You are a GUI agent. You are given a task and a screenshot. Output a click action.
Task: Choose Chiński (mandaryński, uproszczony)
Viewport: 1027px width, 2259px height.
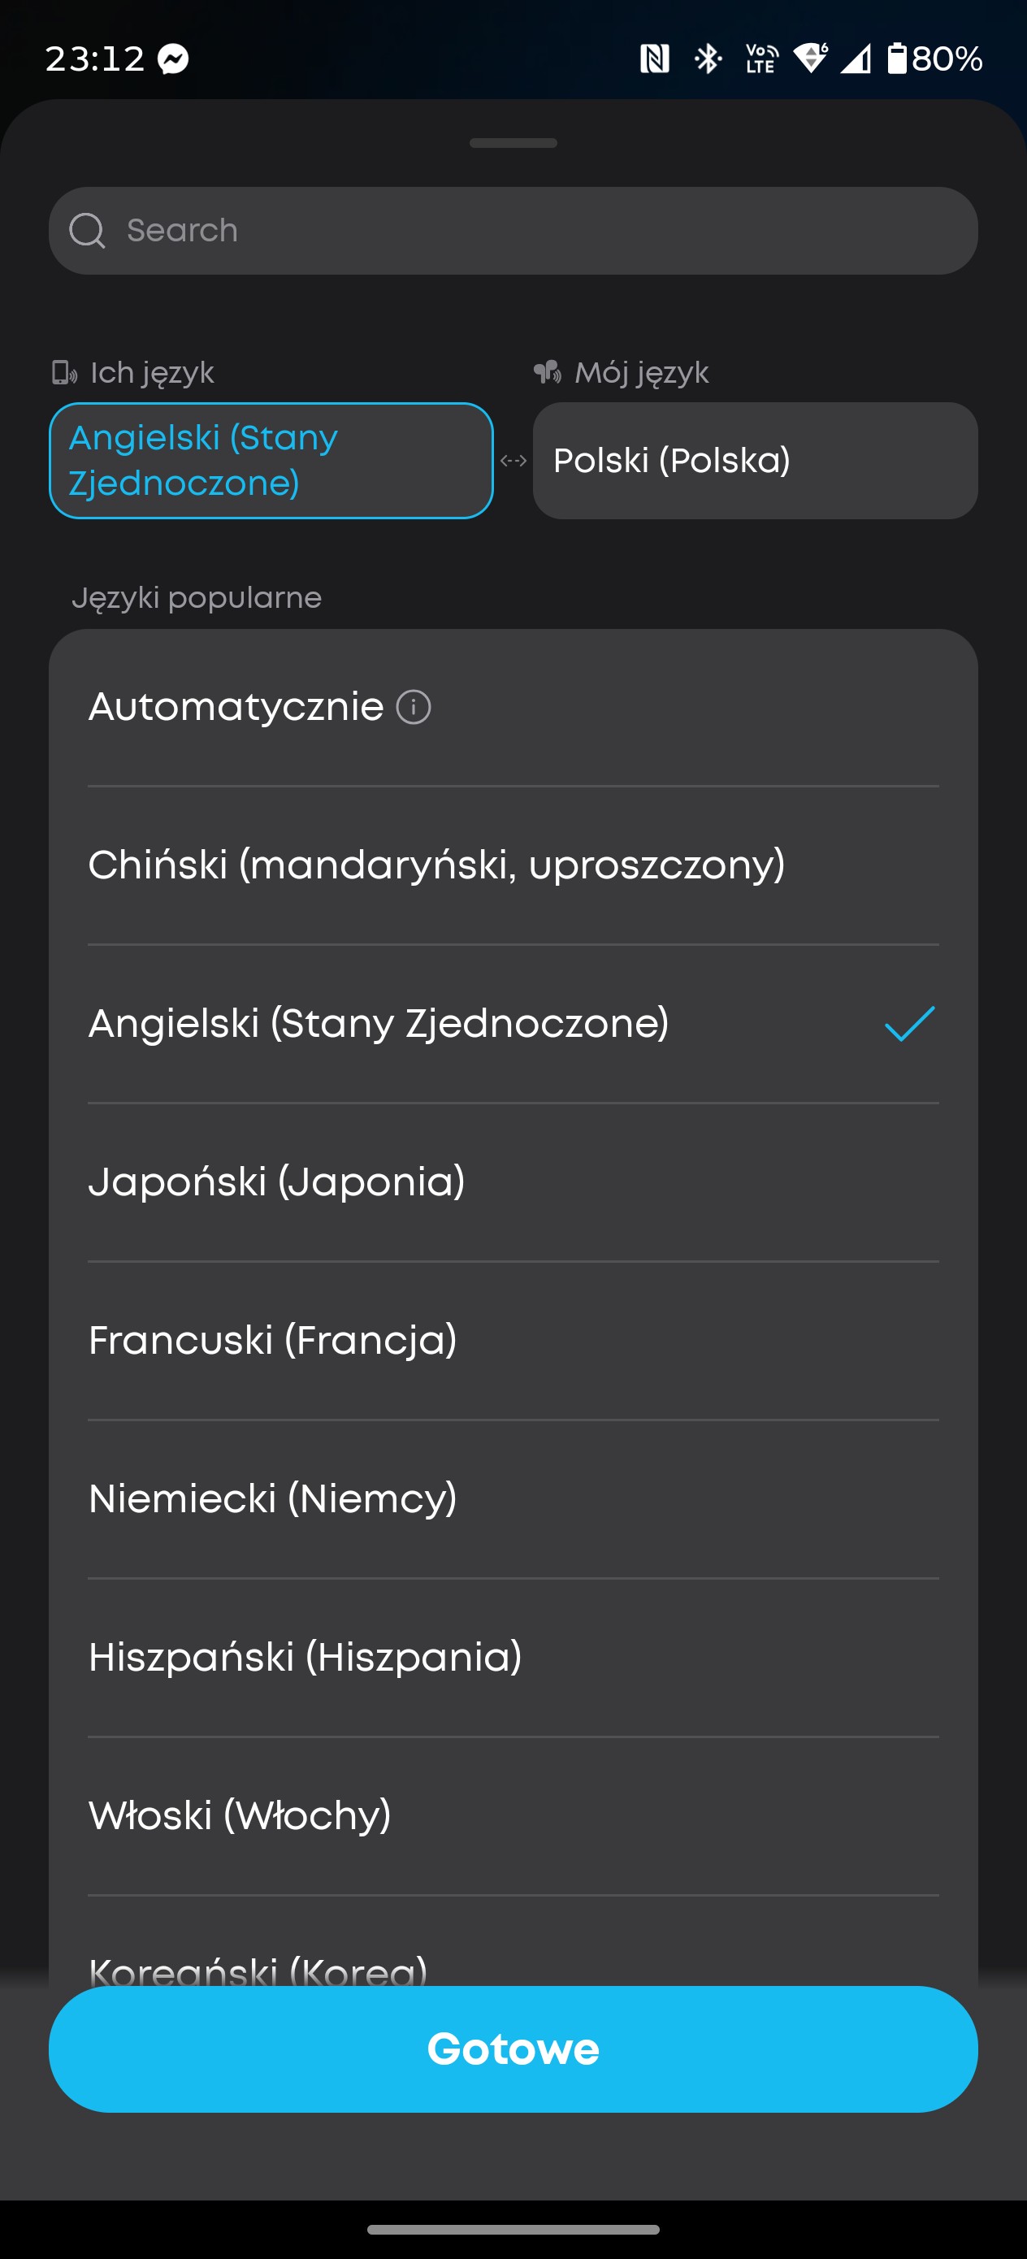tap(437, 865)
